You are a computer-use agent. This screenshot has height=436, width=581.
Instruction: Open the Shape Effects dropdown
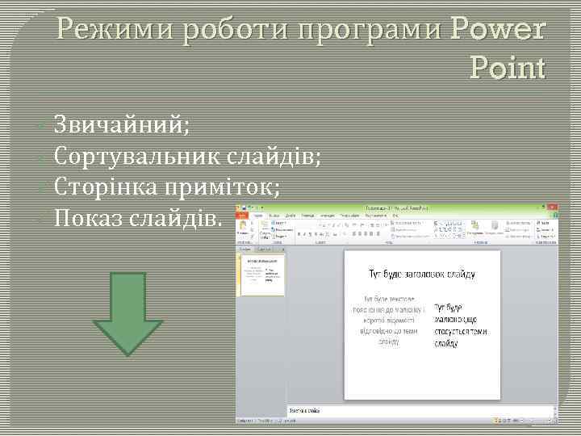click(x=517, y=236)
